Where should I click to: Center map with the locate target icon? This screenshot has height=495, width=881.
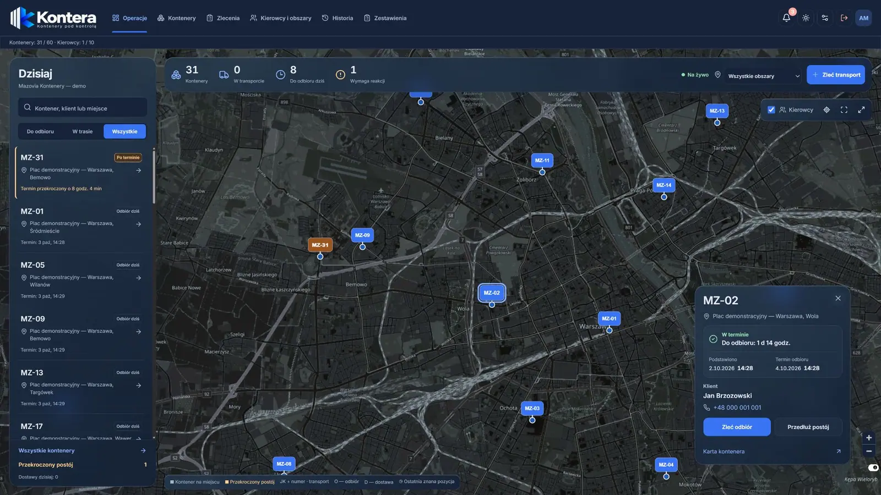(x=826, y=110)
